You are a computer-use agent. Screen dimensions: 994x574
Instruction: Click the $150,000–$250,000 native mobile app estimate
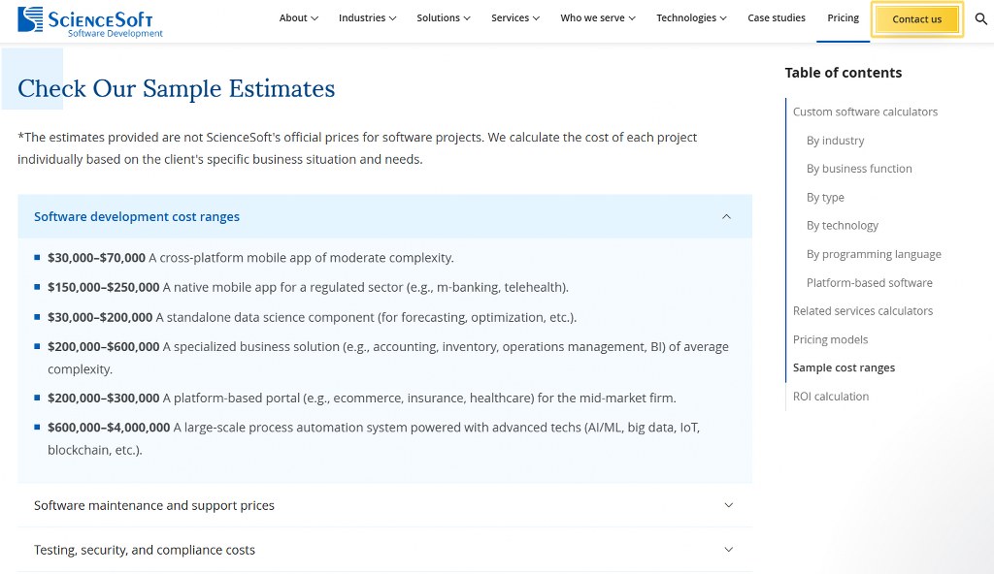pyautogui.click(x=308, y=288)
